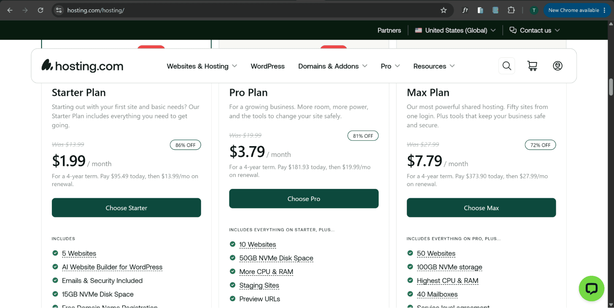Expand the Contact us dropdown

coord(534,30)
